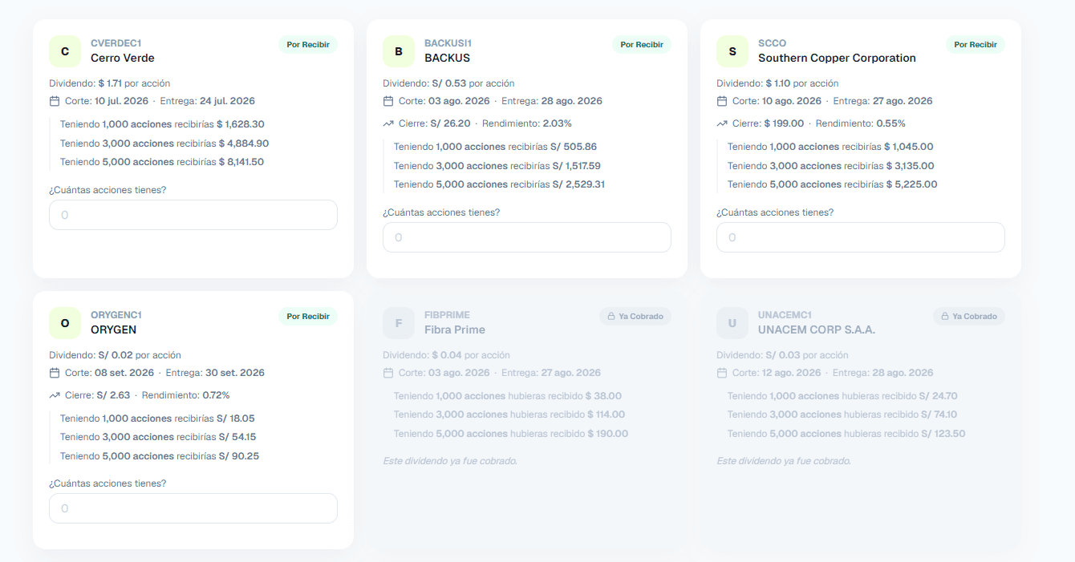This screenshot has width=1075, height=562.
Task: Click the ticker 'BACKUSI1'
Action: click(x=448, y=43)
